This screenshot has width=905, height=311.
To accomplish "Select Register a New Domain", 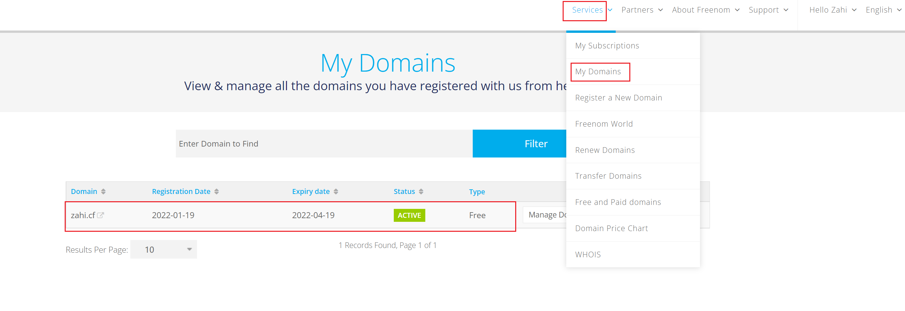I will [618, 98].
